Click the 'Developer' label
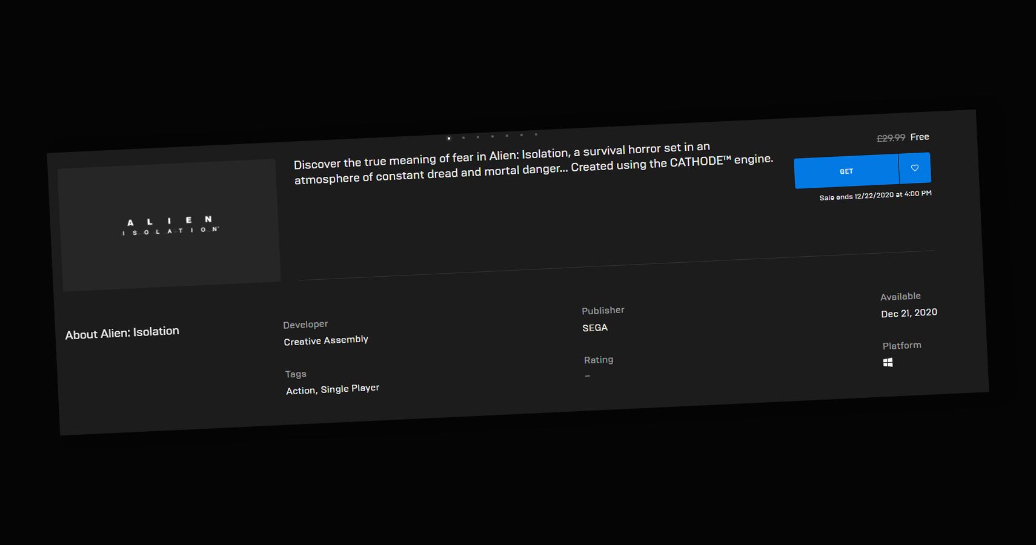This screenshot has height=545, width=1036. click(x=305, y=325)
